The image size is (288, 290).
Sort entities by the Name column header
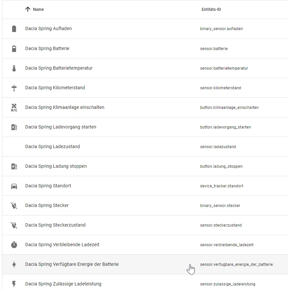[x=38, y=9]
